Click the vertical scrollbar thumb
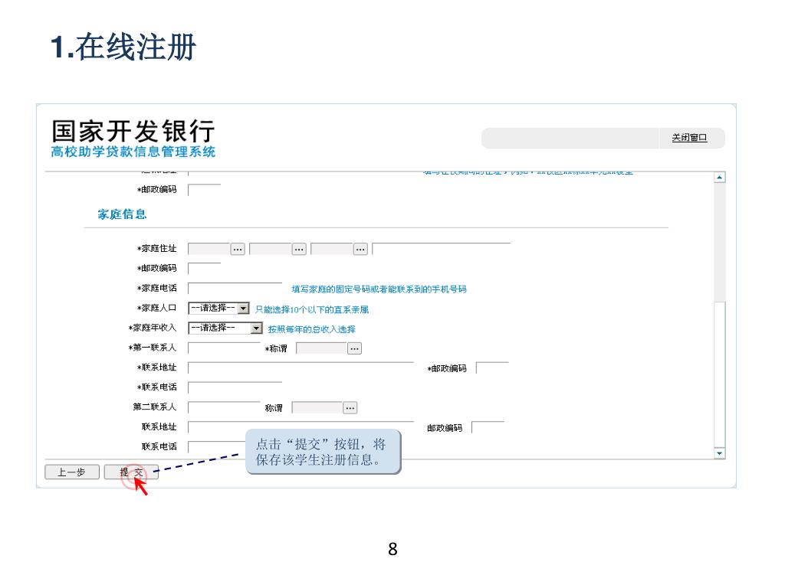Screen dimensions: 785x588 719,373
